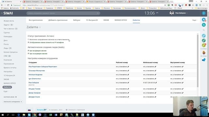
Task: Click the browser address bar
Action: point(88,5)
